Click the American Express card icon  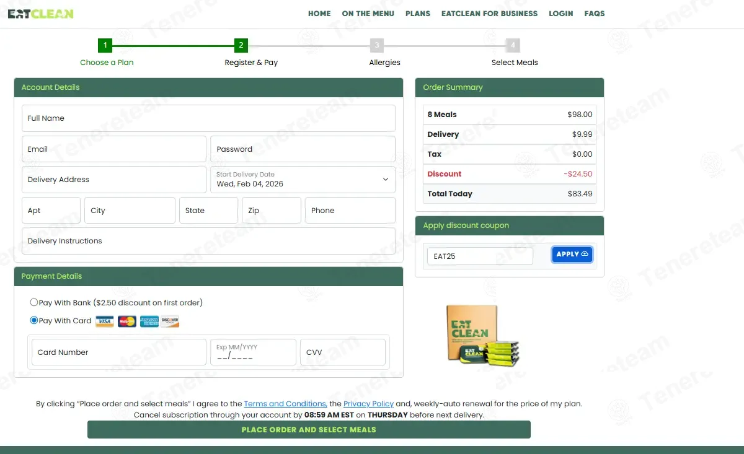click(149, 321)
